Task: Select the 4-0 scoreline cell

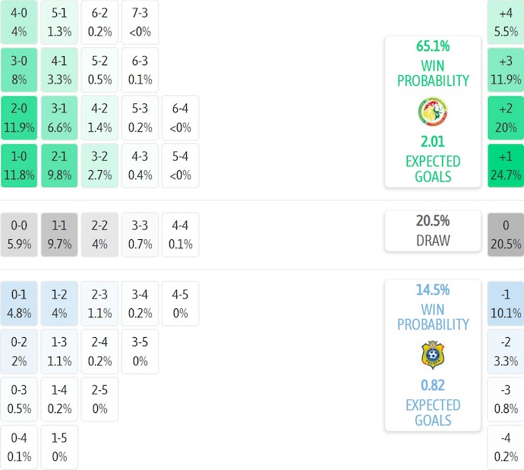Action: (19, 22)
